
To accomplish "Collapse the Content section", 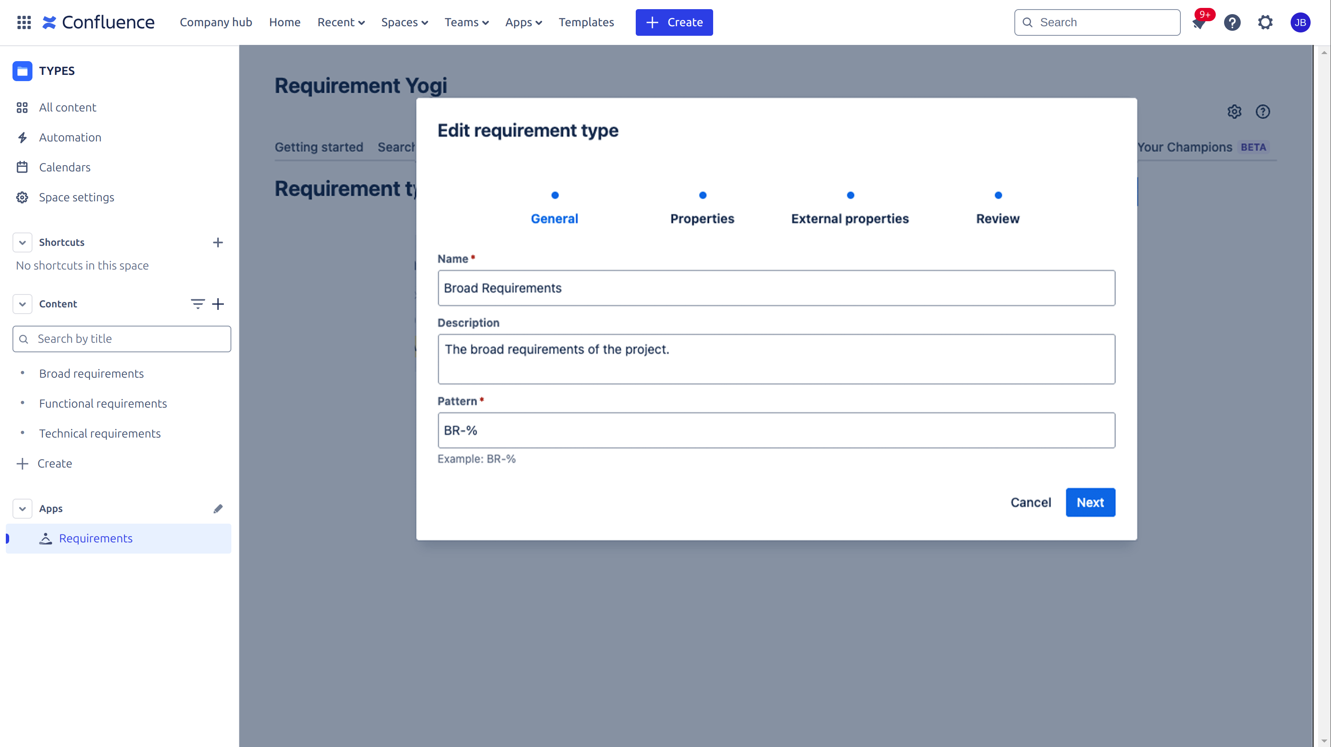I will pos(22,304).
